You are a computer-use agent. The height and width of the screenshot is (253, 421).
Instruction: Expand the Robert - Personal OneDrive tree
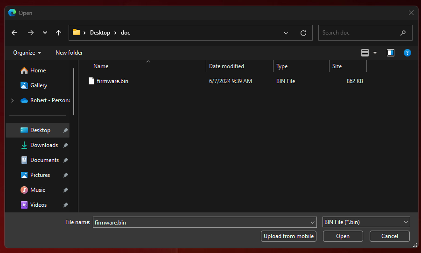(13, 100)
